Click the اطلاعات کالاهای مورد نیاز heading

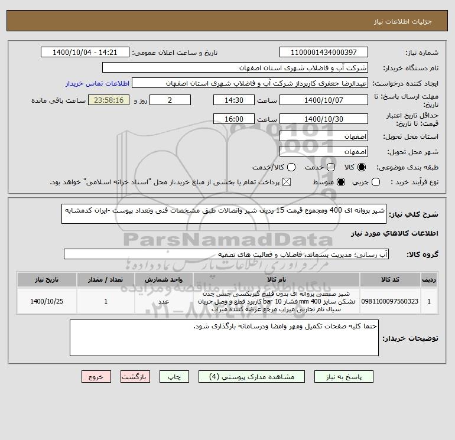[x=395, y=233]
